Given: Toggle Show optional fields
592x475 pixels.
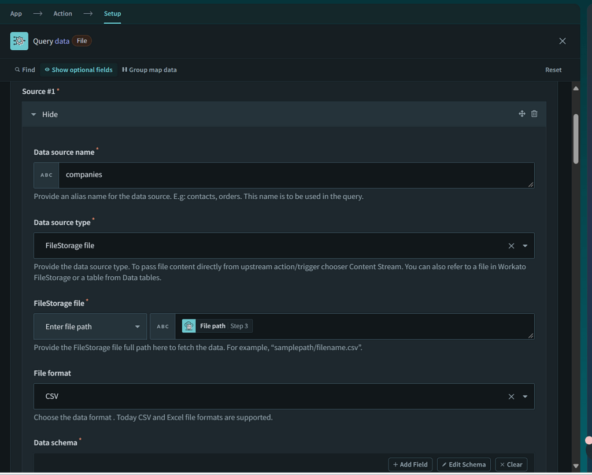Looking at the screenshot, I should [x=79, y=70].
